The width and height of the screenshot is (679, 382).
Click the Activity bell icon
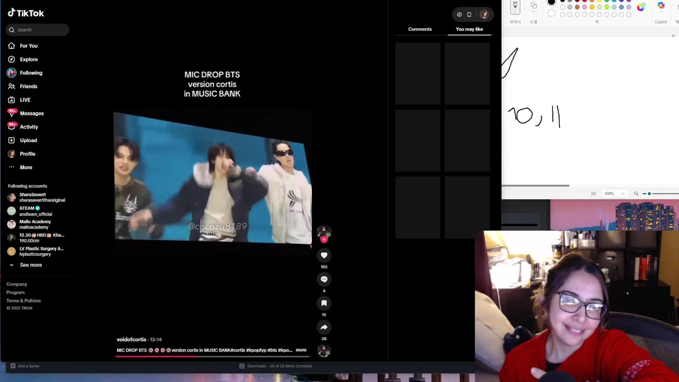click(x=12, y=126)
